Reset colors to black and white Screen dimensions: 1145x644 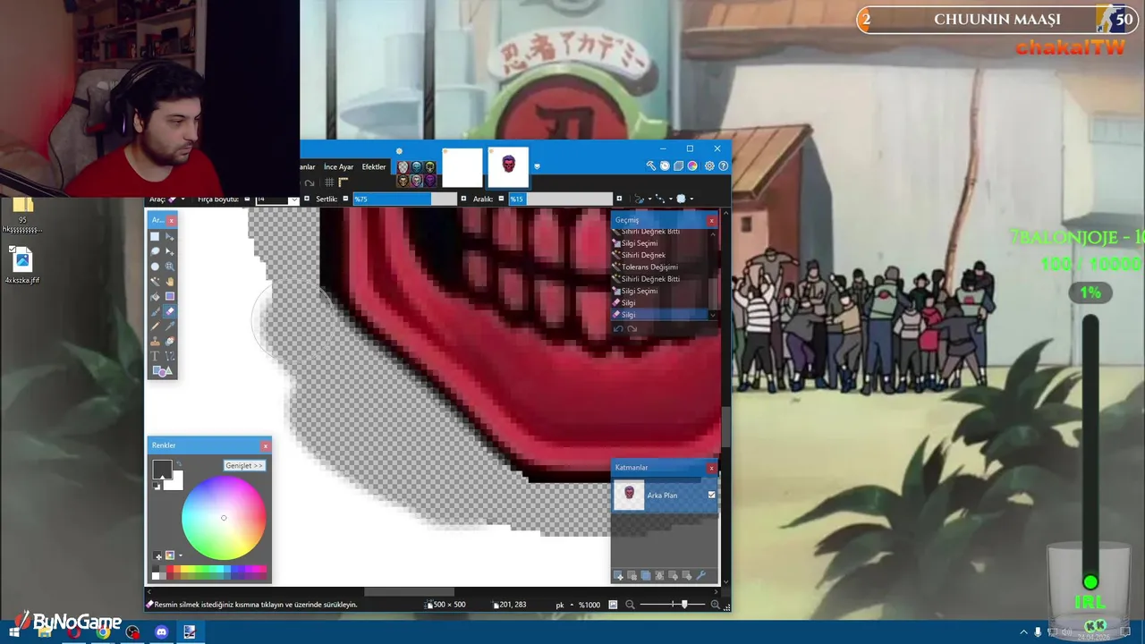point(157,486)
